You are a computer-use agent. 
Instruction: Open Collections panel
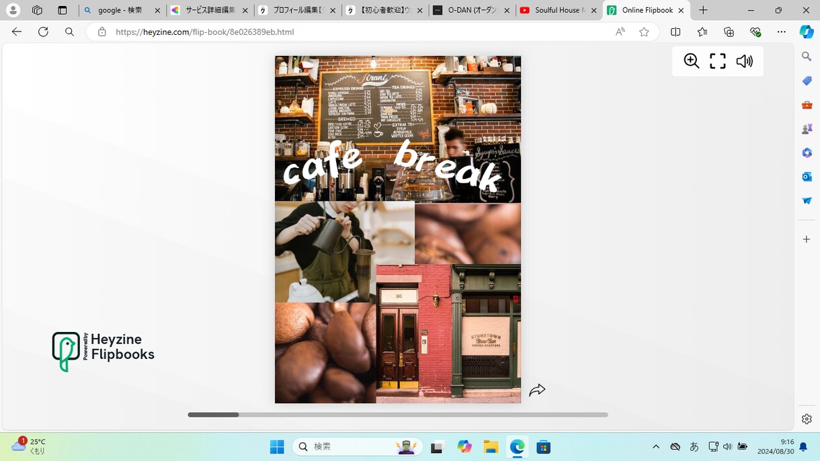click(x=729, y=32)
